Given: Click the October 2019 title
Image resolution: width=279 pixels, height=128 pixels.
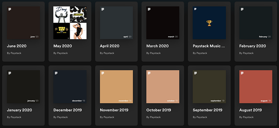Looking at the screenshot, I should 159,110.
